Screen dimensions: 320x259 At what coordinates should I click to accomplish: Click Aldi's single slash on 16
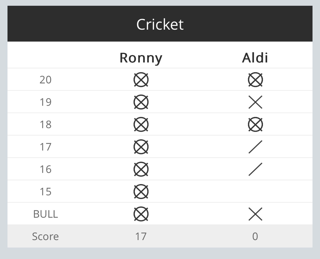coord(255,169)
